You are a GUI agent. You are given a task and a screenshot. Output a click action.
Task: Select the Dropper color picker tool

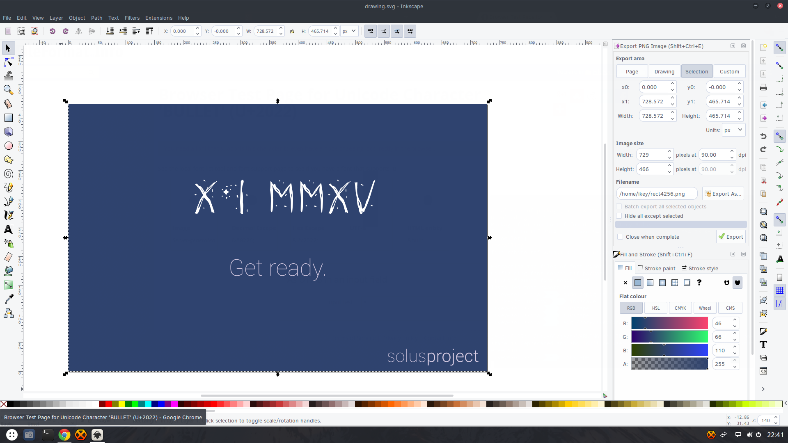tap(8, 299)
